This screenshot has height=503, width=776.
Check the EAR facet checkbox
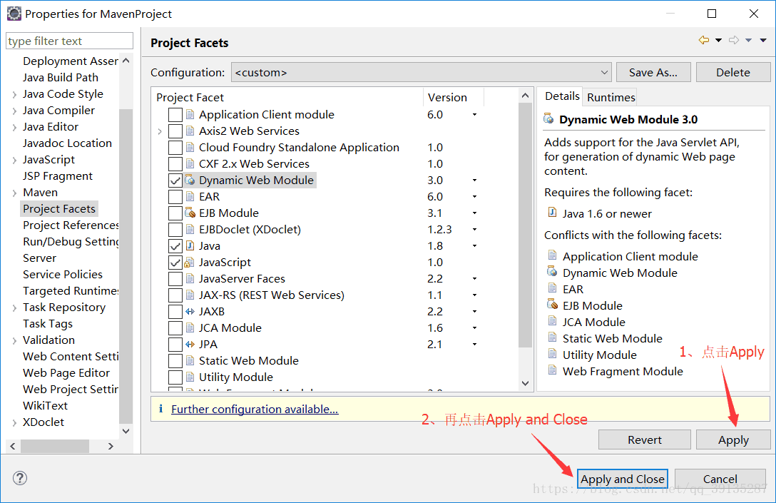point(175,196)
